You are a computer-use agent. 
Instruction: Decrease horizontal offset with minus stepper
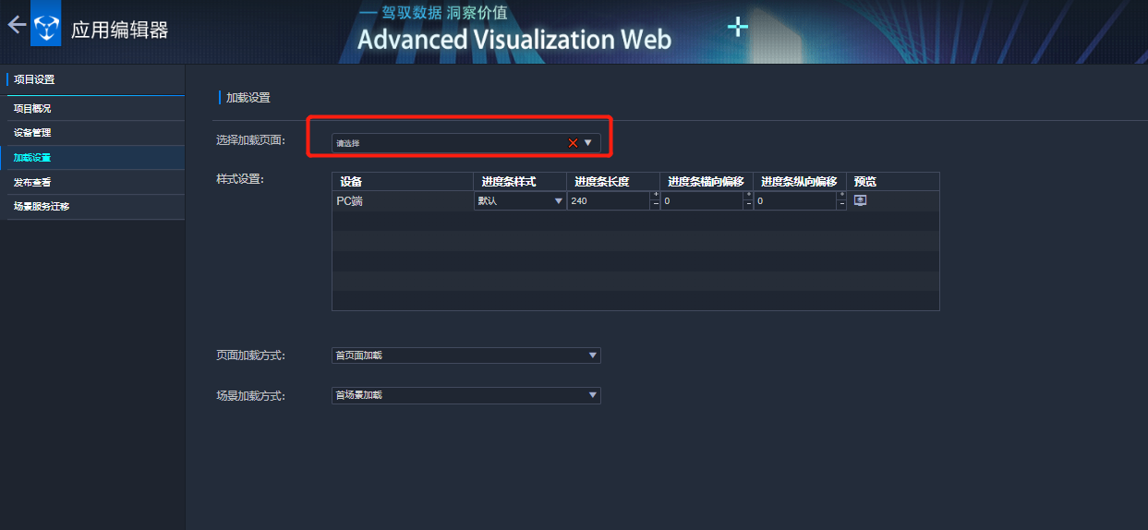[749, 205]
